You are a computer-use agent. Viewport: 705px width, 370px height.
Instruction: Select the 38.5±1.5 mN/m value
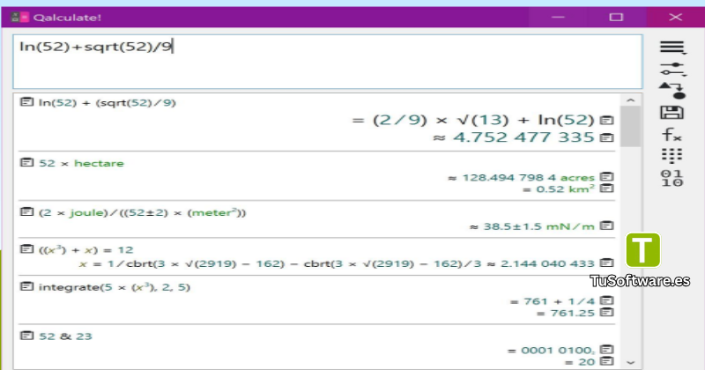point(538,226)
